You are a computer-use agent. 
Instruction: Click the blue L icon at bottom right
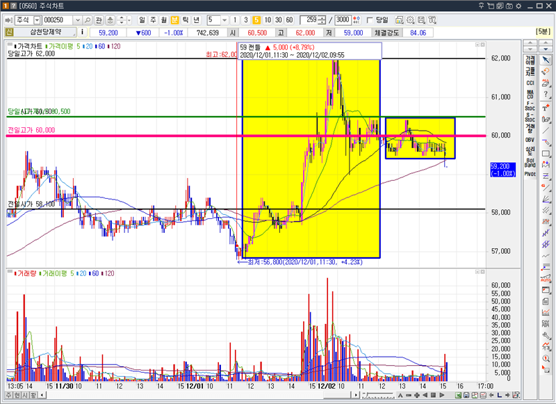[x=499, y=395]
